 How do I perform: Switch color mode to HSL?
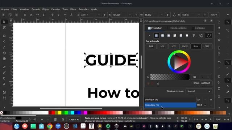pos(162,46)
